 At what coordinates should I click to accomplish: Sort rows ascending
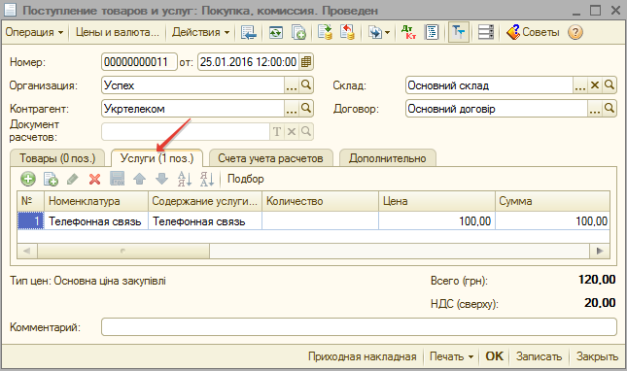click(185, 179)
